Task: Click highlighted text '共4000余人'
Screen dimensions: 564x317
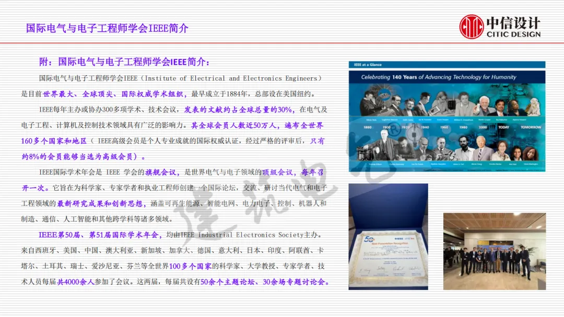Action: [x=75, y=282]
